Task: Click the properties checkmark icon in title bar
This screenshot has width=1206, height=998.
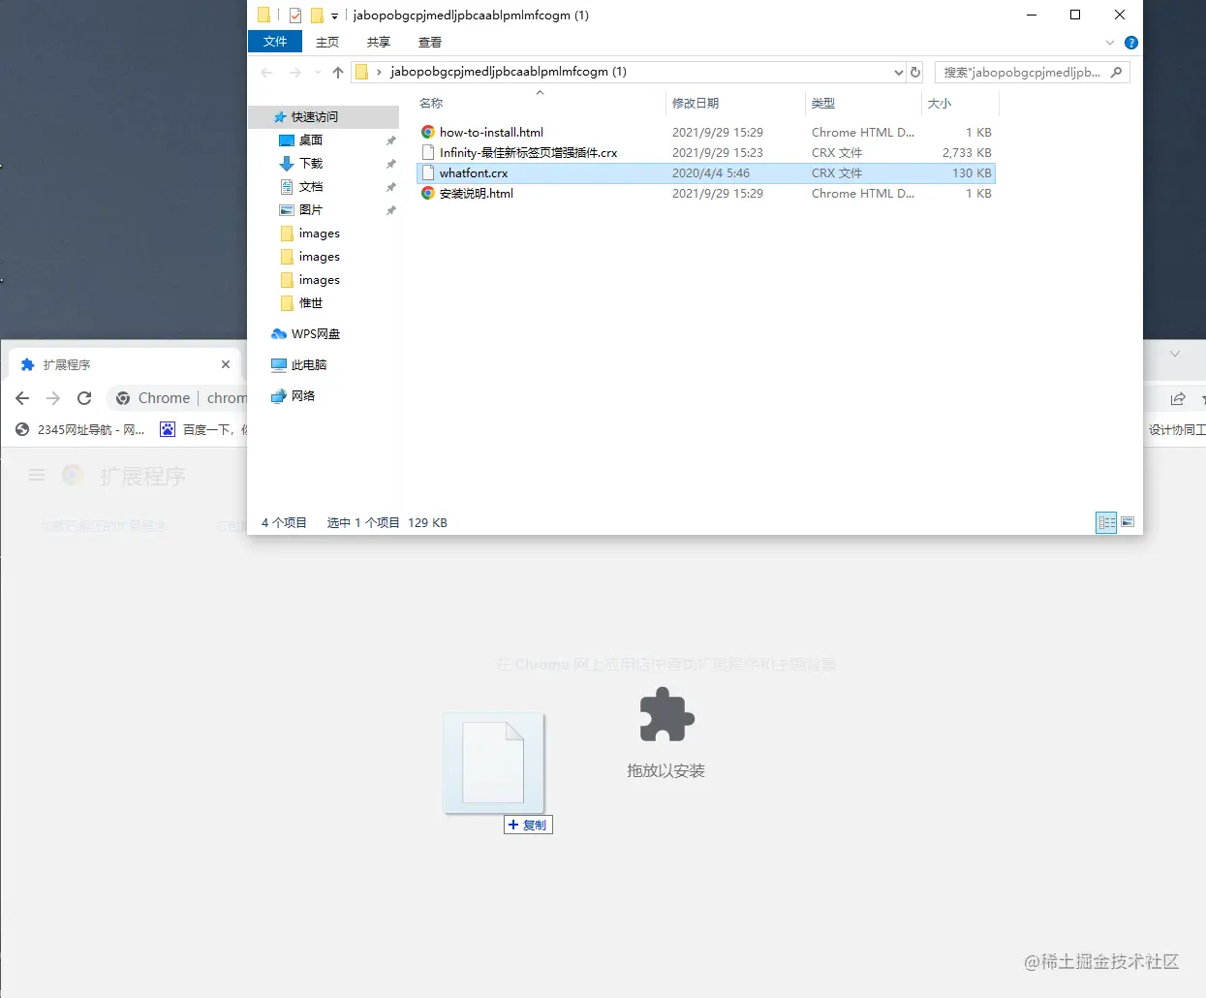Action: click(295, 16)
